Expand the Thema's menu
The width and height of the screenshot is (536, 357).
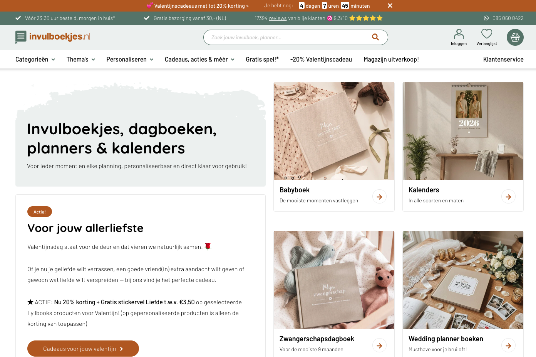[x=80, y=59]
